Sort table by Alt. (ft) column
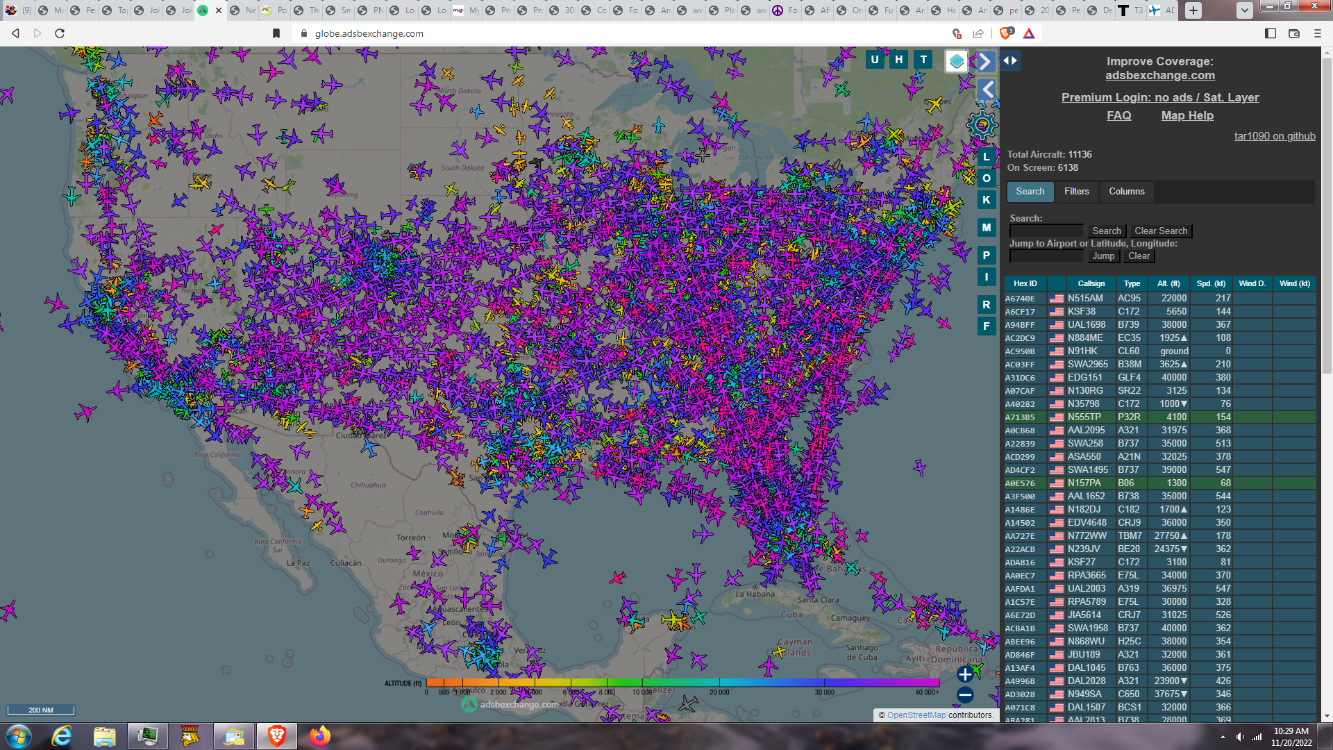Screen dimensions: 1333x750 (1168, 283)
